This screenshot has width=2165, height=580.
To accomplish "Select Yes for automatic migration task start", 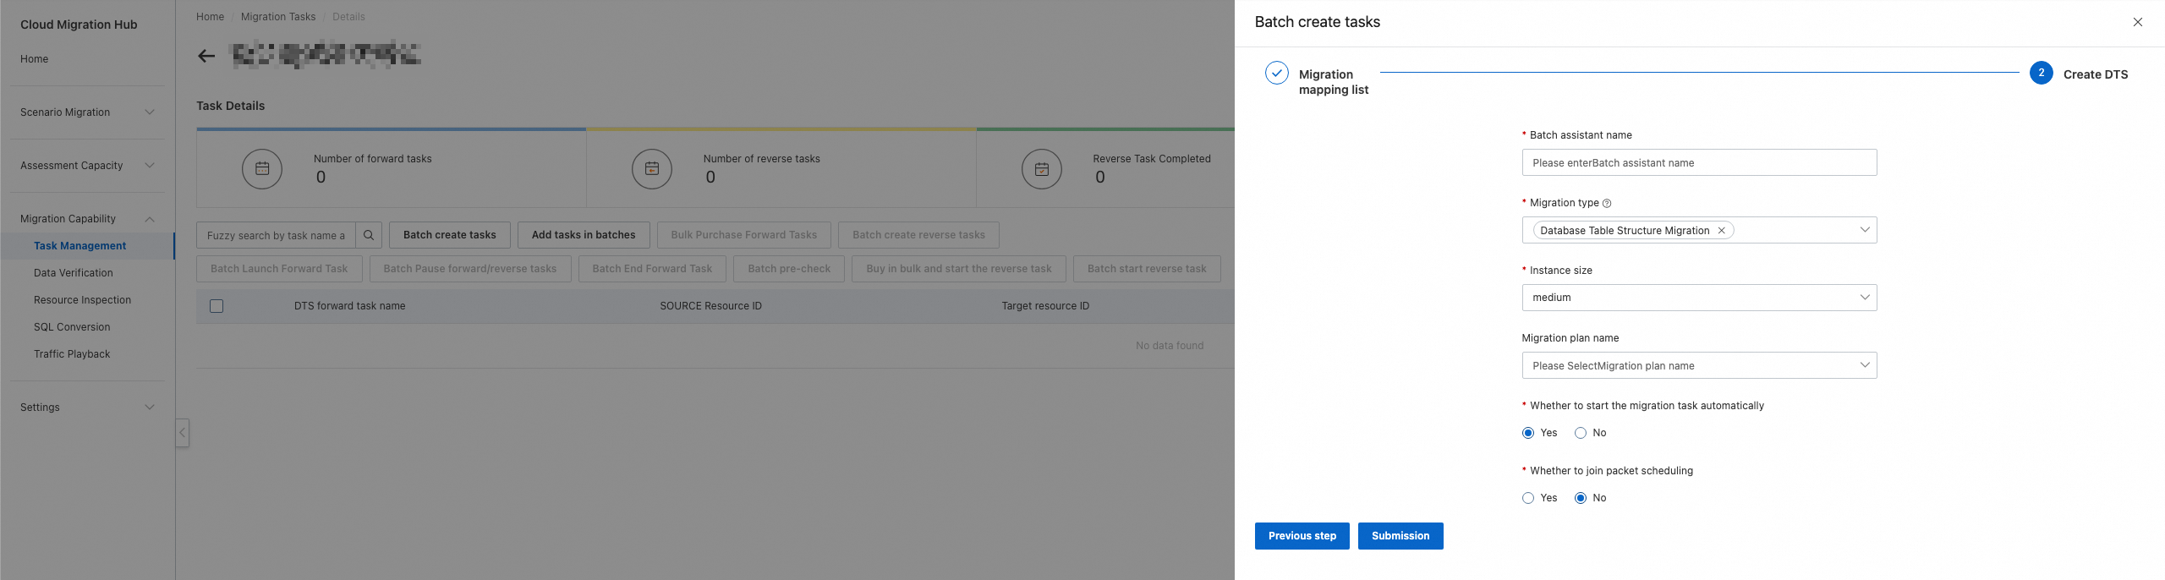I will (x=1528, y=433).
